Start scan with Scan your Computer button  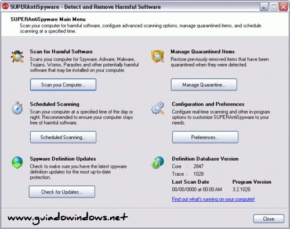(63, 85)
